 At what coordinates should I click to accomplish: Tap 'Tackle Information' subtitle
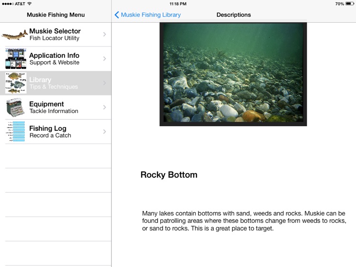tap(54, 111)
